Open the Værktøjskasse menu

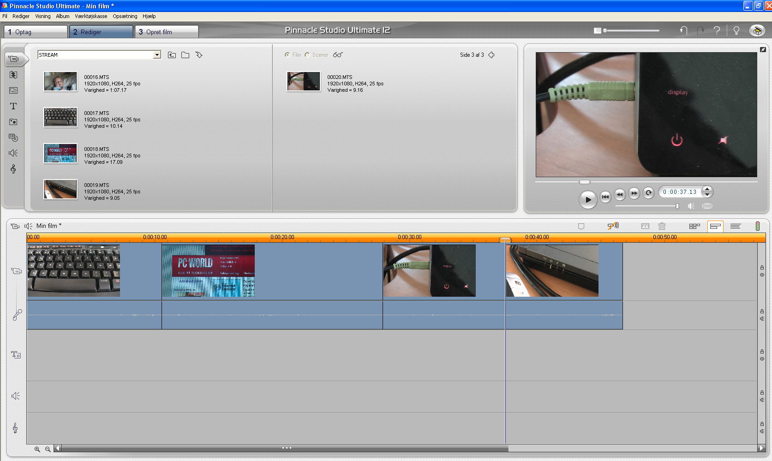click(91, 16)
